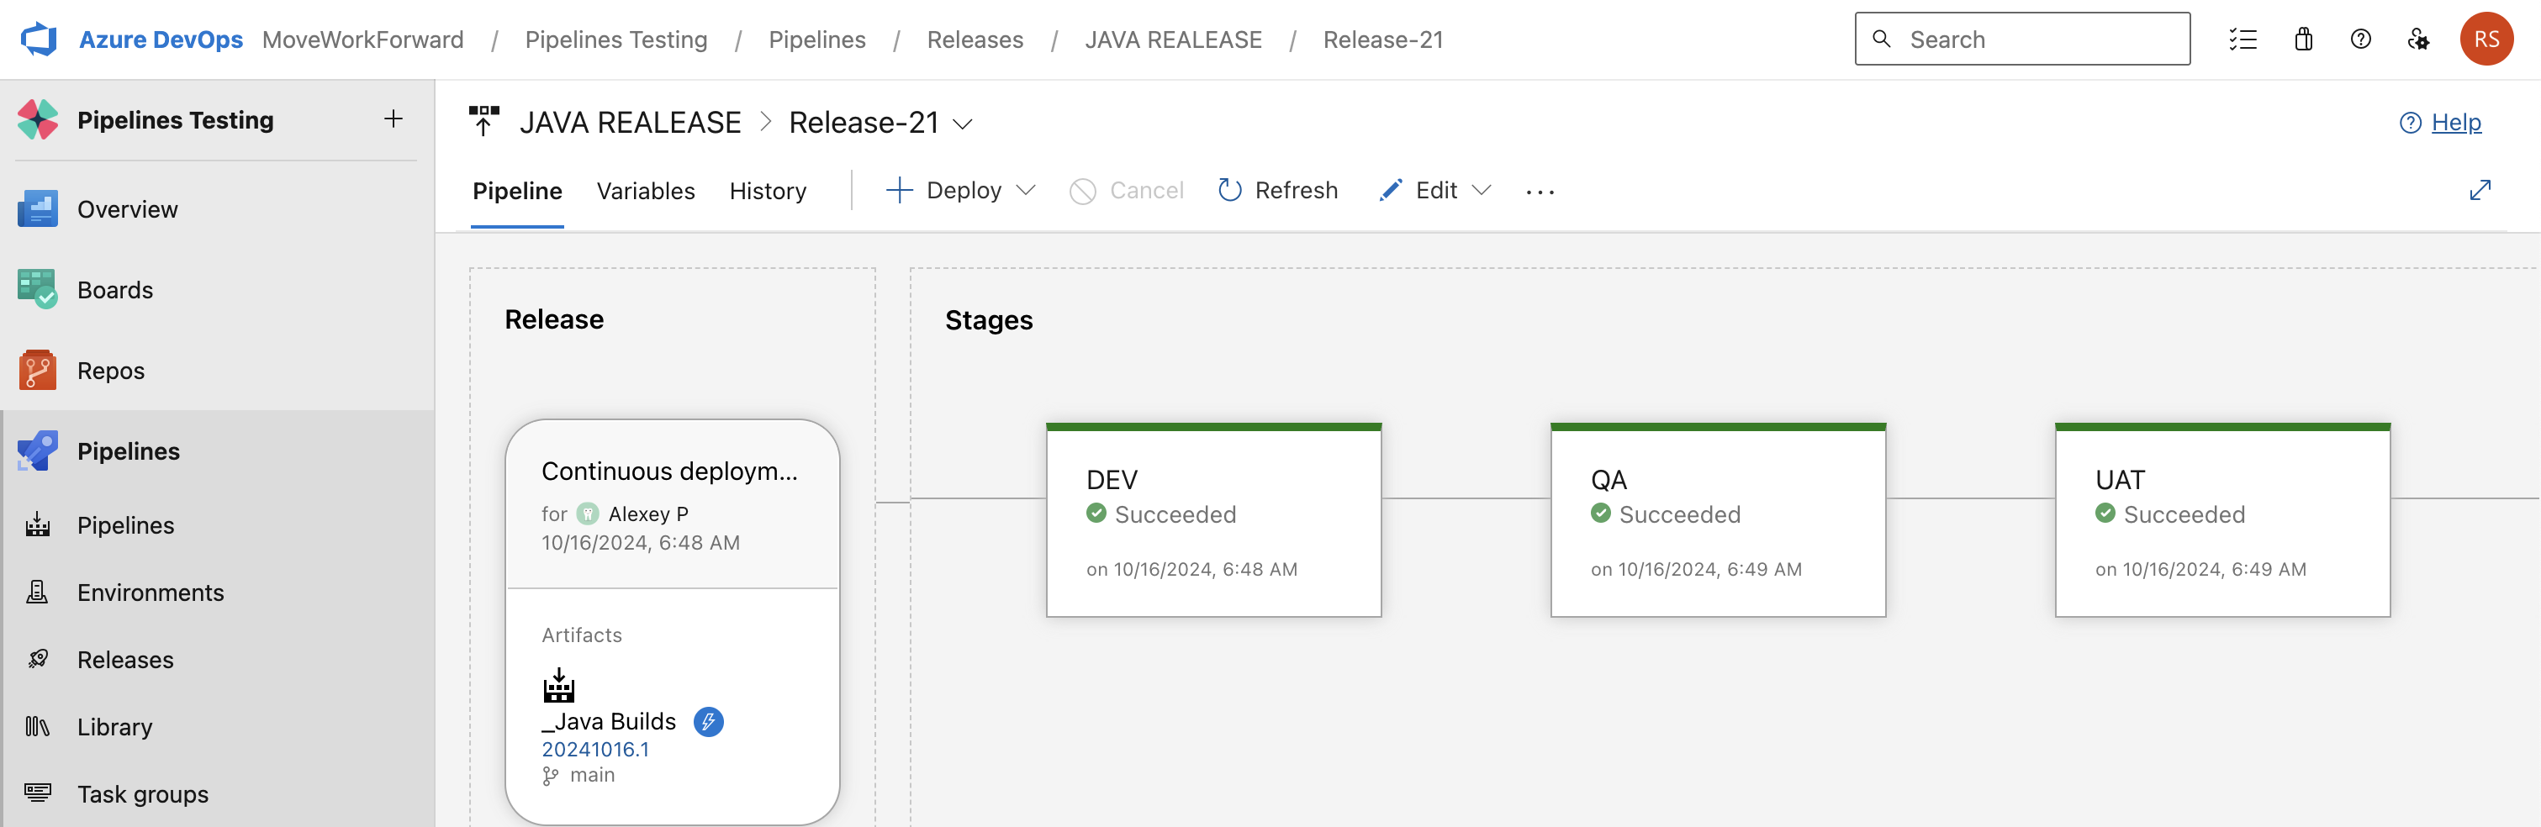Open the more actions ellipsis menu
This screenshot has width=2541, height=827.
coord(1540,192)
